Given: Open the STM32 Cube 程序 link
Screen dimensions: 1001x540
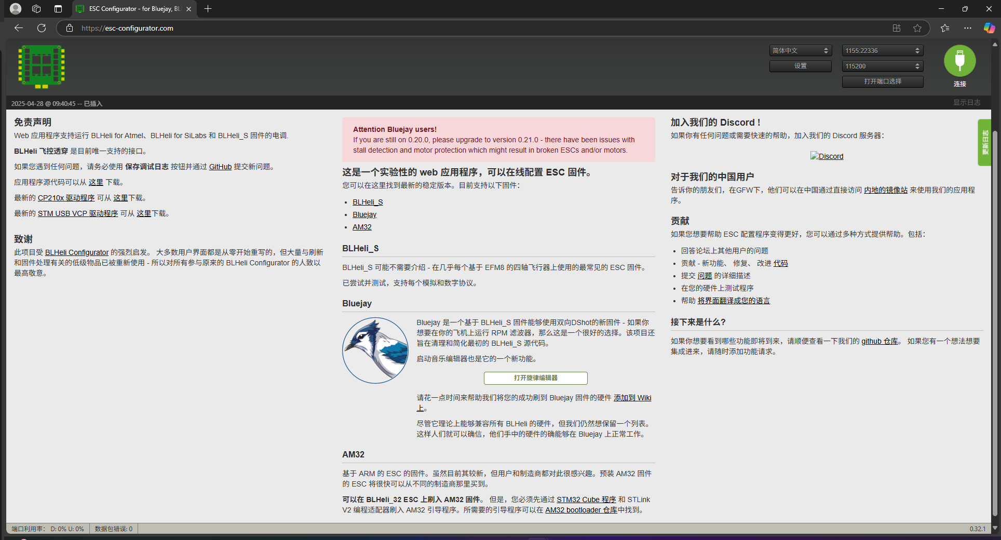Looking at the screenshot, I should point(586,500).
